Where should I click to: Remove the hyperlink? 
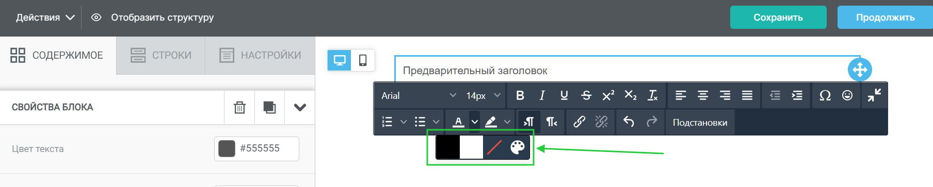[x=602, y=122]
